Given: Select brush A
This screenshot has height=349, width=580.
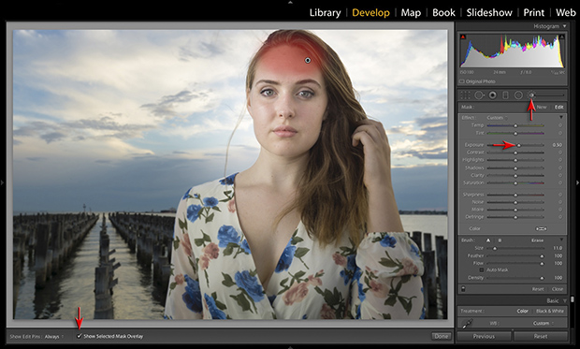Looking at the screenshot, I should pos(488,240).
